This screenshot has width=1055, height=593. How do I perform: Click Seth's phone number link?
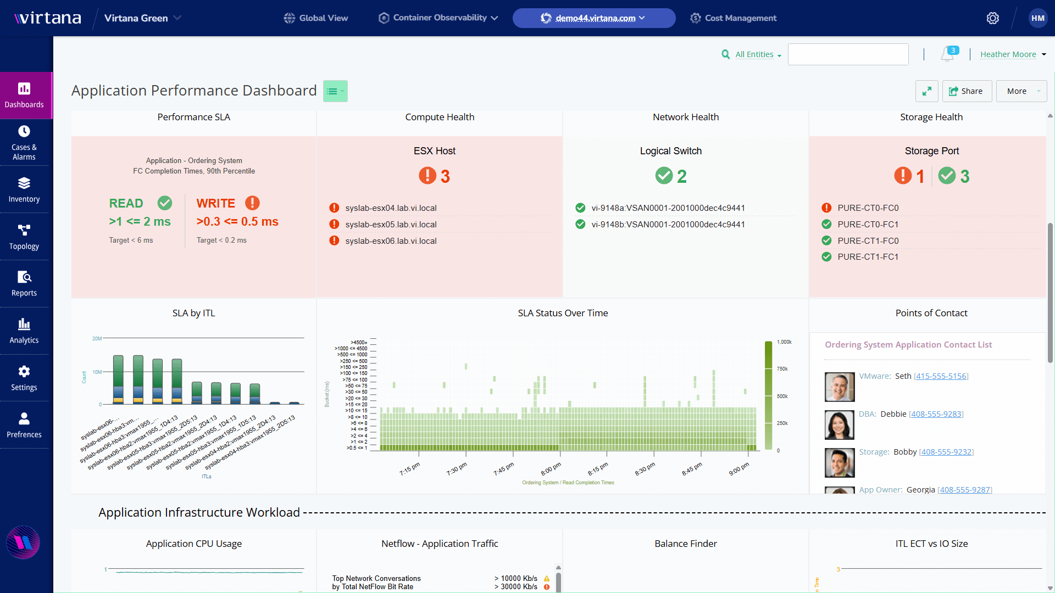[941, 376]
